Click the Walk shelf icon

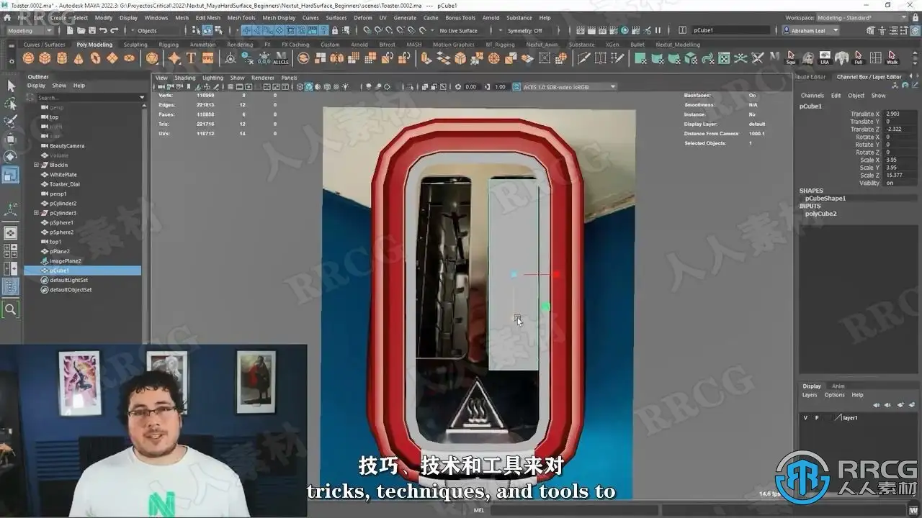point(892,57)
